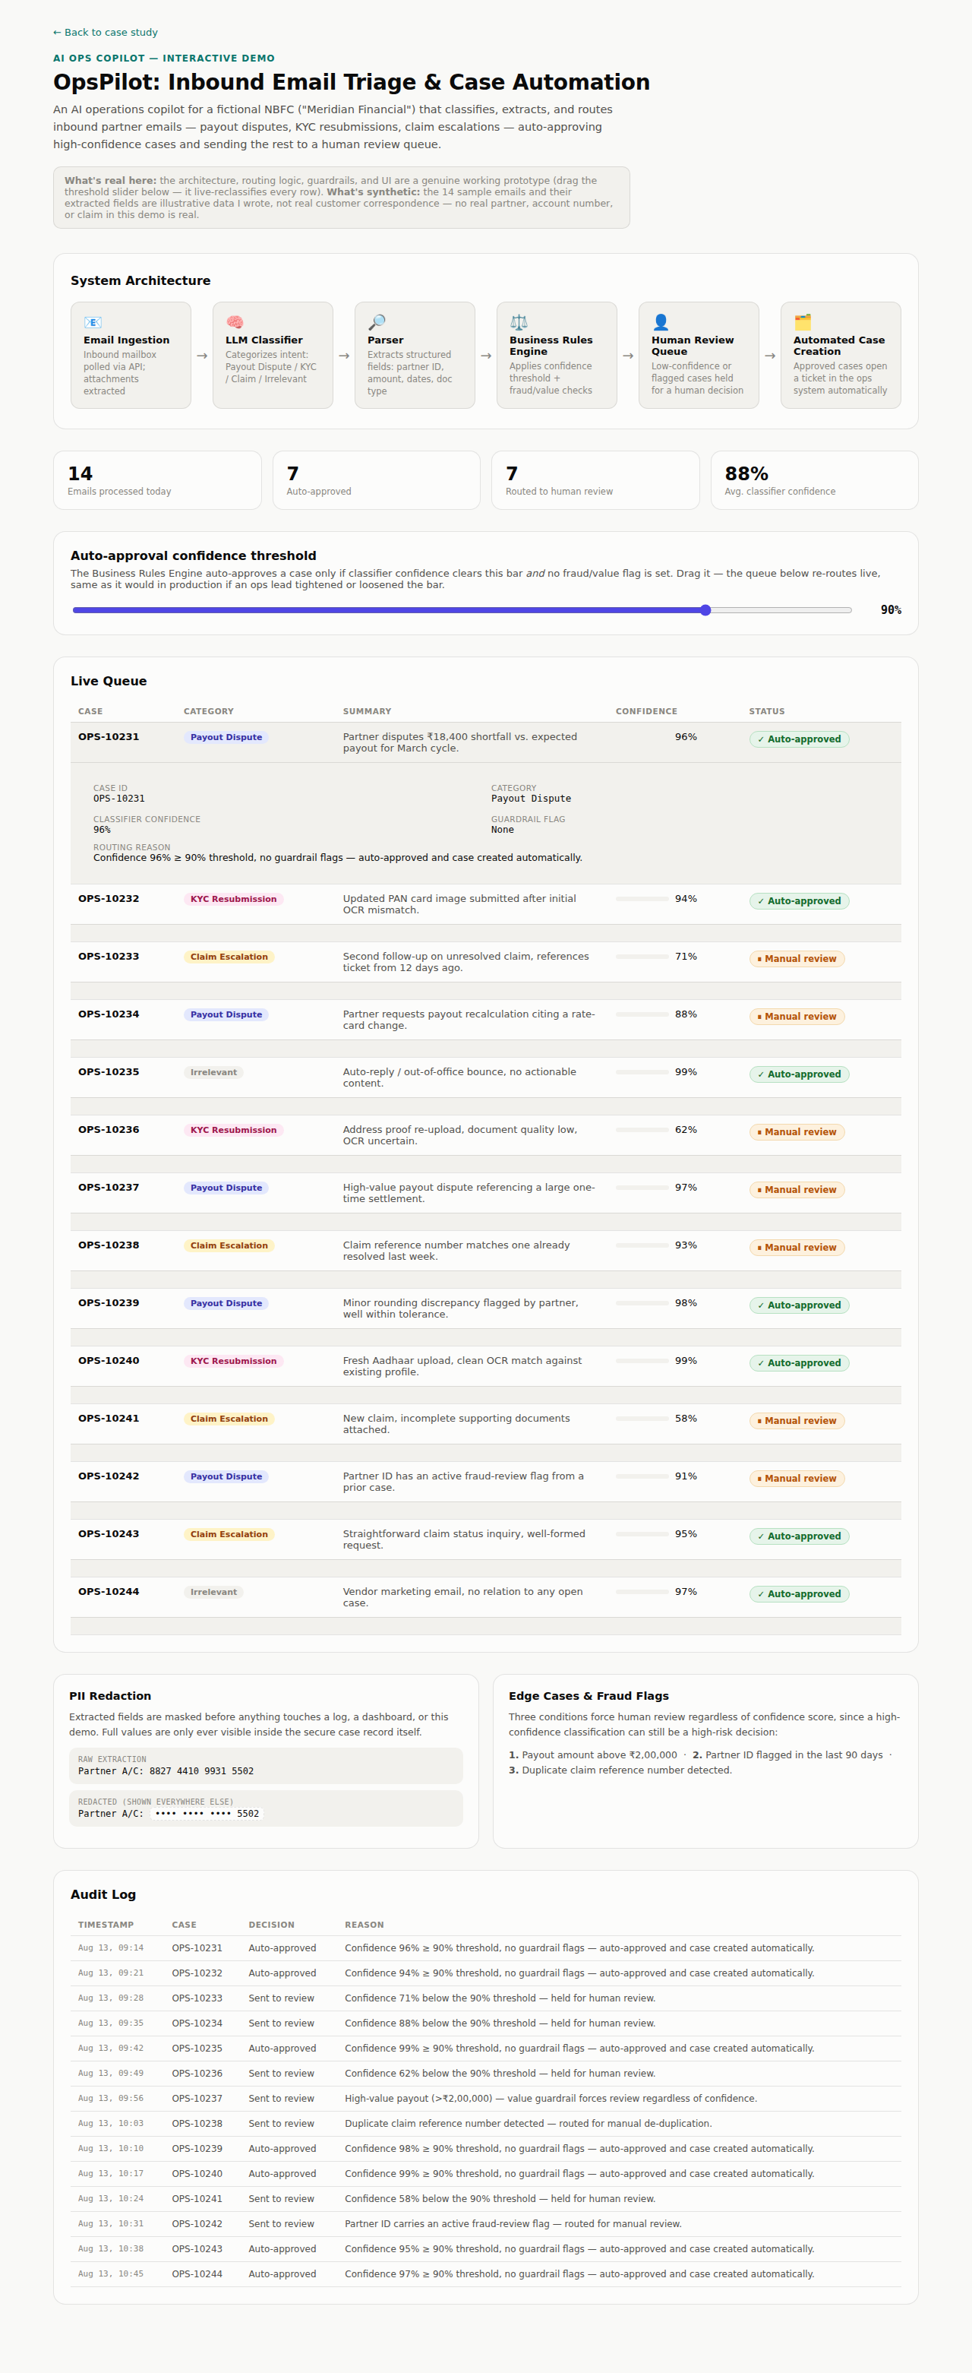Click the Irrelevant tag on OPS-10244

tap(213, 1592)
